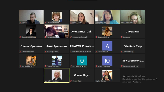The width and height of the screenshot is (164, 92).
Task: Click muted mic icon next to Світлана Лелюк
Action: pyautogui.click(x=46, y=23)
